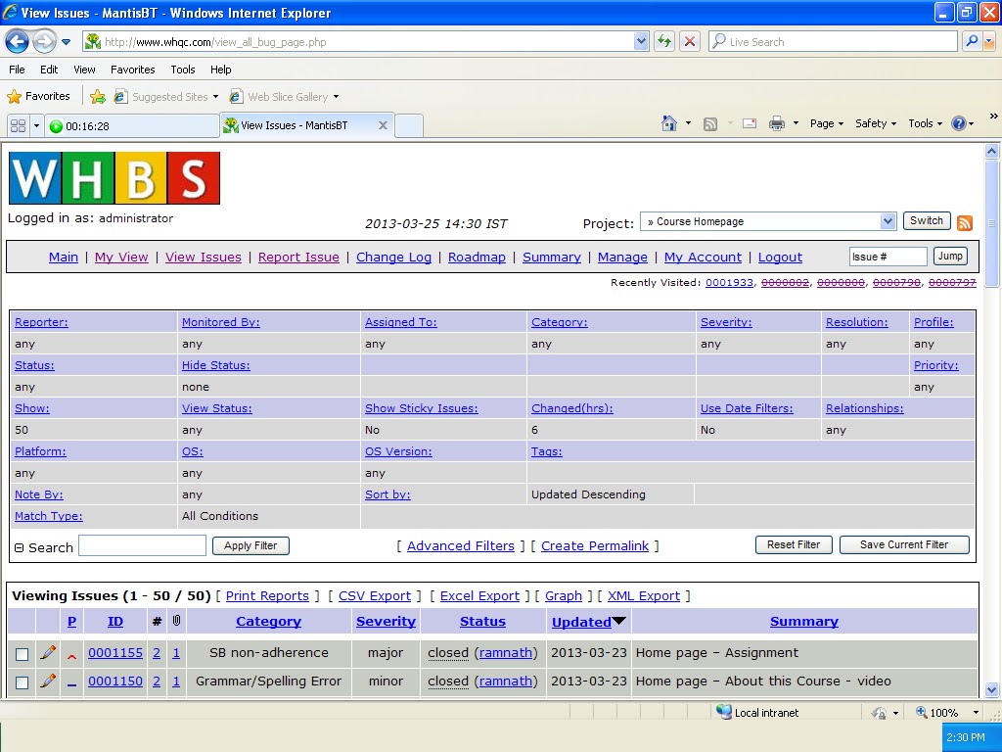Edit issue 0001150 with the pencil icon
Screen dimensions: 1002x752
pyautogui.click(x=48, y=681)
